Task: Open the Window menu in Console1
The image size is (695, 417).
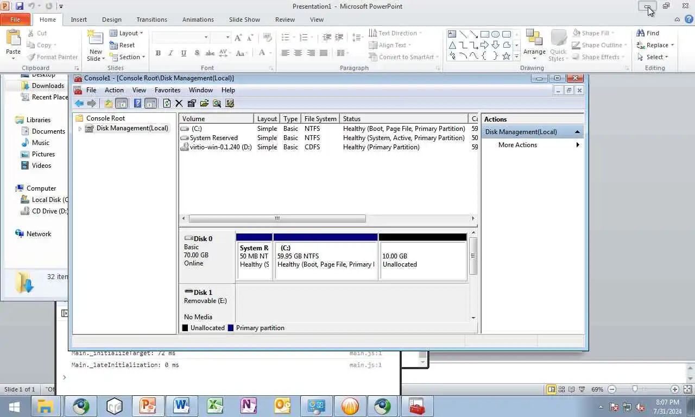Action: pos(201,90)
